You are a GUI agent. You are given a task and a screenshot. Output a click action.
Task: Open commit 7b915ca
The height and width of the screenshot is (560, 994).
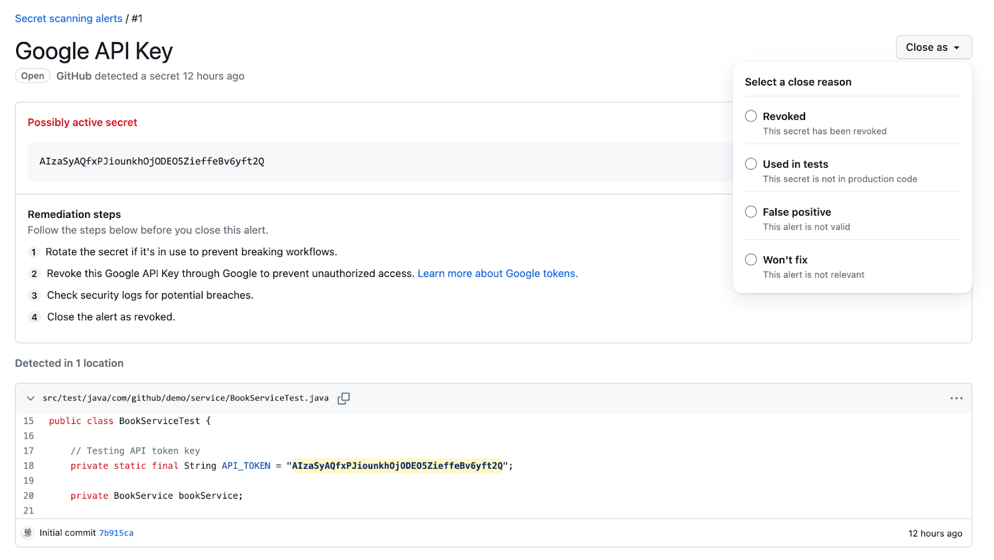click(x=116, y=533)
